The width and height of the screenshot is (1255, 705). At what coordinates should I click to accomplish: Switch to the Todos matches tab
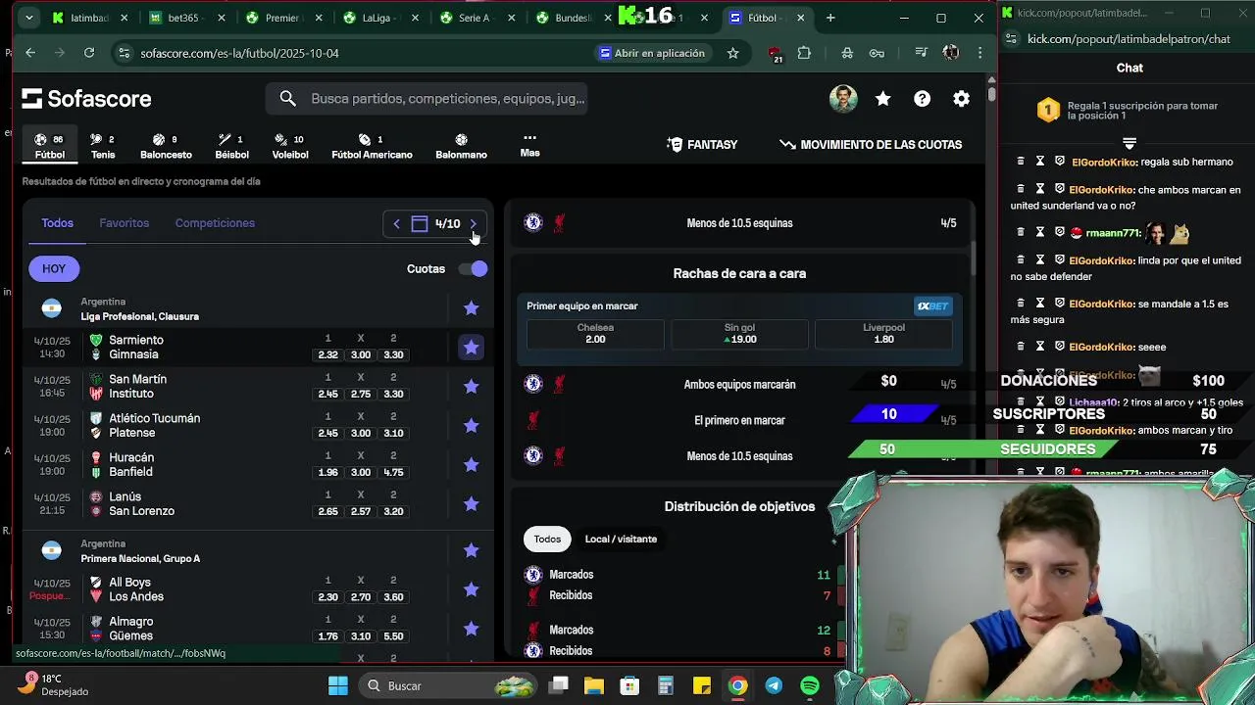57,223
